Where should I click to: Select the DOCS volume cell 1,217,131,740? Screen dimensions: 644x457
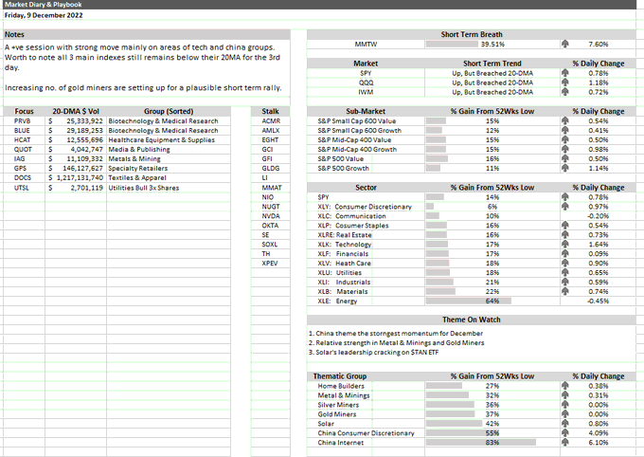[76, 177]
